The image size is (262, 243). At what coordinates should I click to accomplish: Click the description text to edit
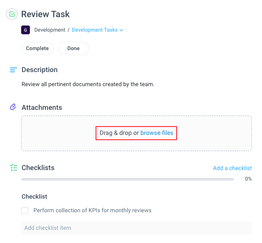click(x=88, y=84)
